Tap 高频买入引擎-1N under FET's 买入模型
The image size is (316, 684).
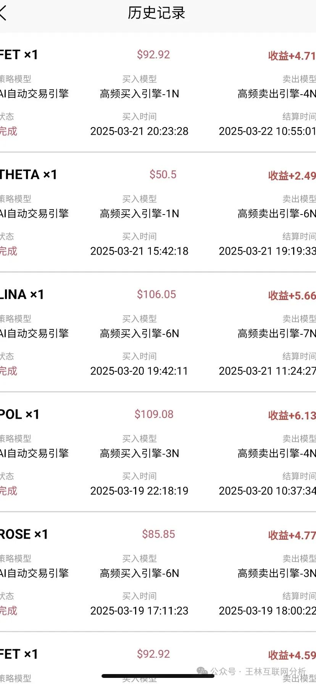pyautogui.click(x=140, y=93)
